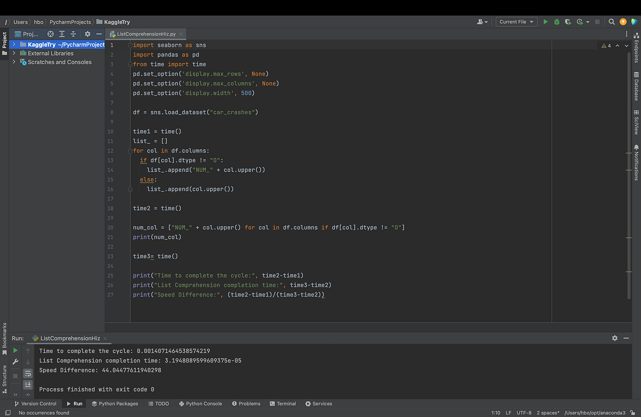641x417 pixels.
Task: Click the Stop square in Run panel
Action: pyautogui.click(x=15, y=376)
